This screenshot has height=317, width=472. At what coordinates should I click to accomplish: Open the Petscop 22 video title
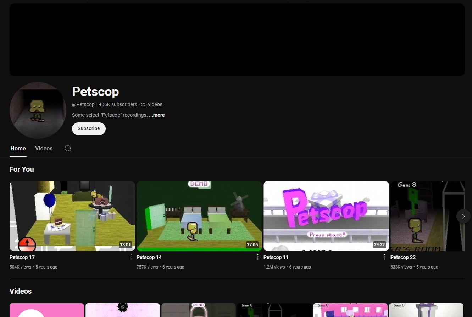point(403,257)
